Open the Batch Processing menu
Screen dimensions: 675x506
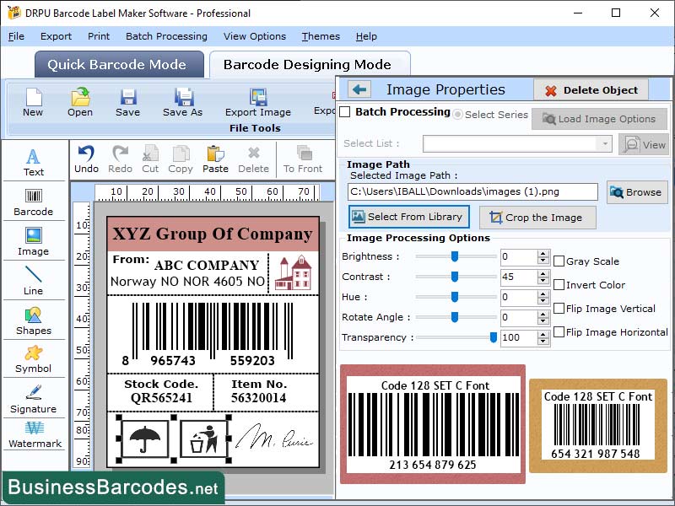click(x=167, y=36)
